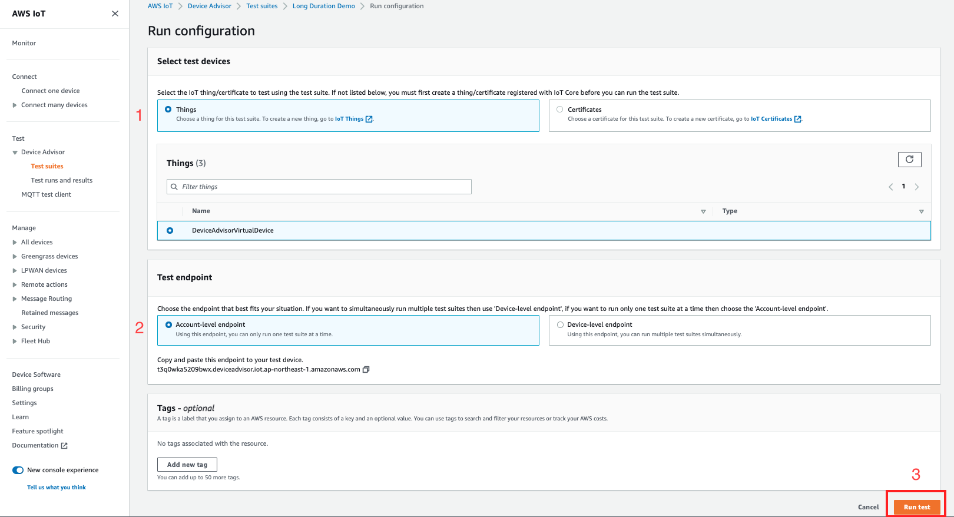Viewport: 954px width, 517px height.
Task: Open the IoT Certificates external link
Action: click(x=776, y=119)
